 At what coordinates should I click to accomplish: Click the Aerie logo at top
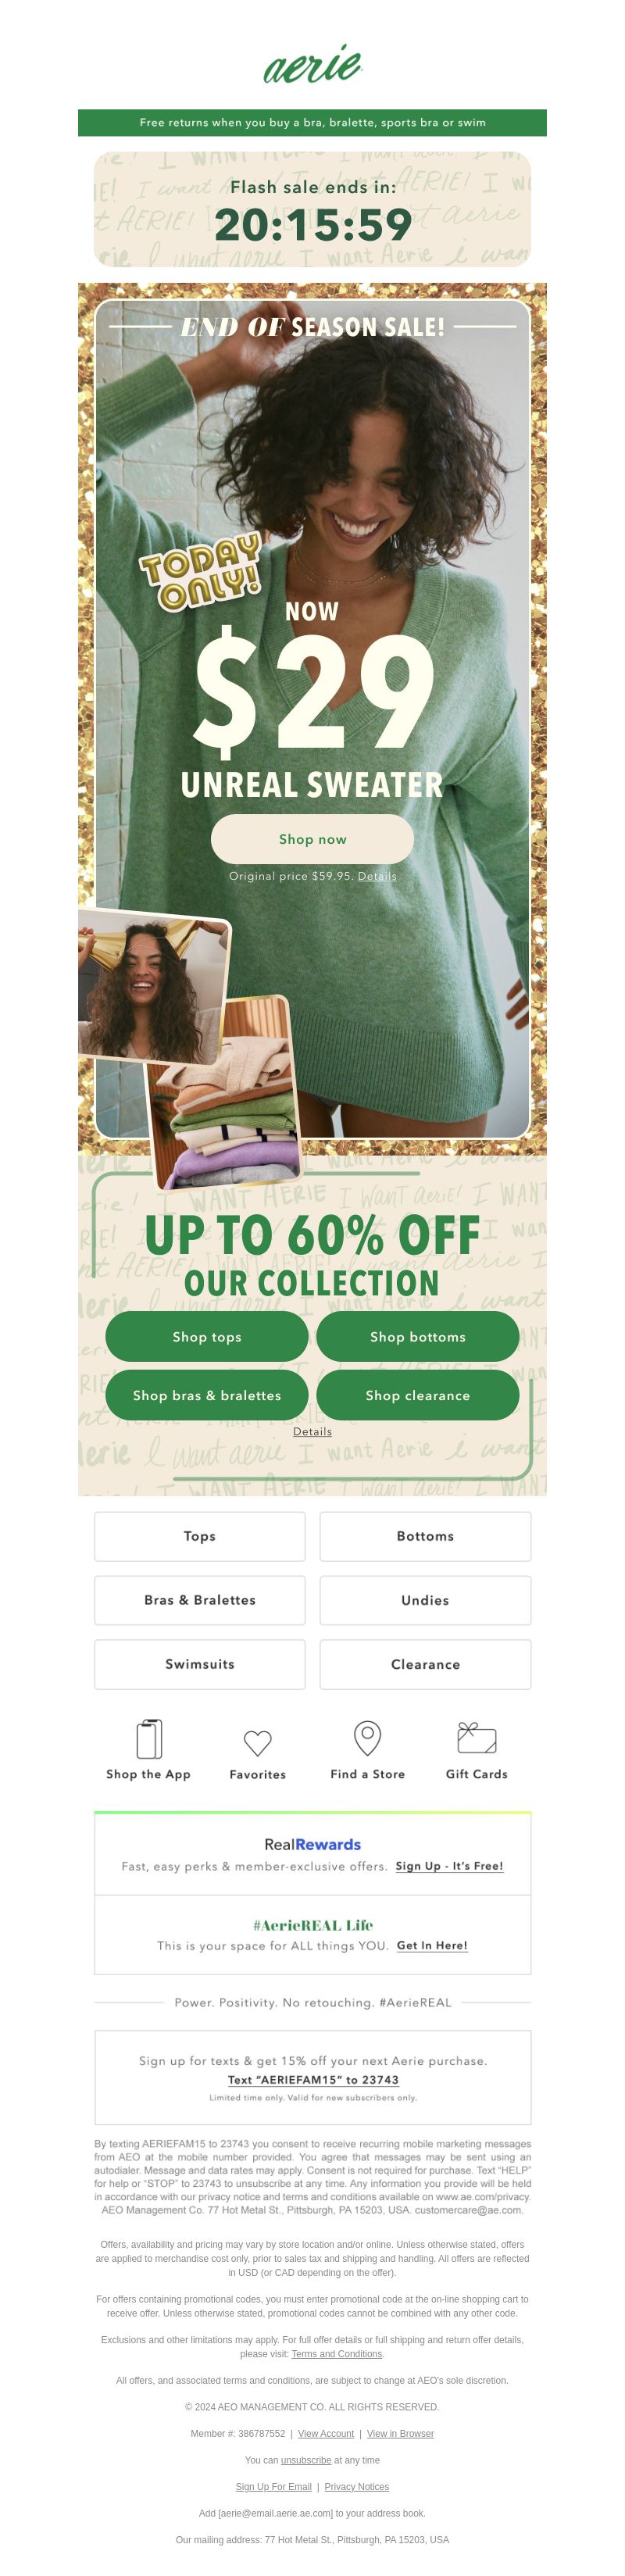(312, 65)
